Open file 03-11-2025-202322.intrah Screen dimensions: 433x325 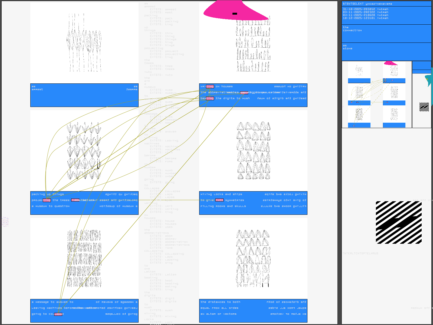[x=365, y=12]
